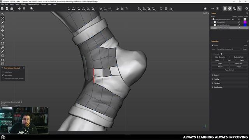249x140 pixels.
Task: Click the X remove icon in toolbar
Action: coord(24,9)
